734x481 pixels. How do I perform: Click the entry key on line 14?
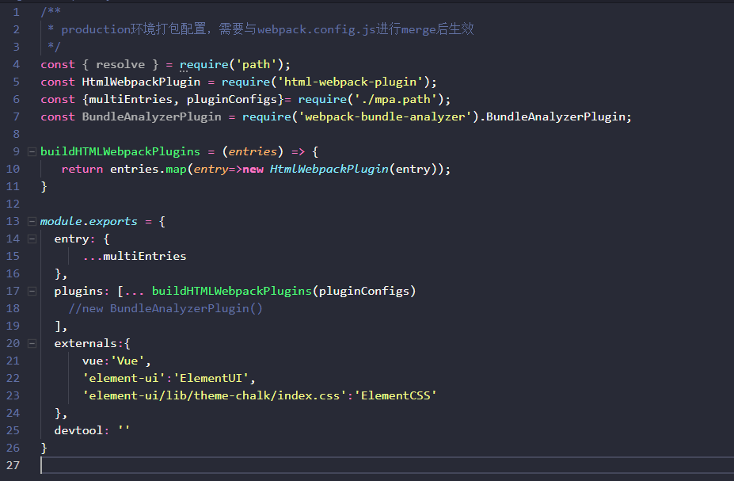[x=71, y=239]
